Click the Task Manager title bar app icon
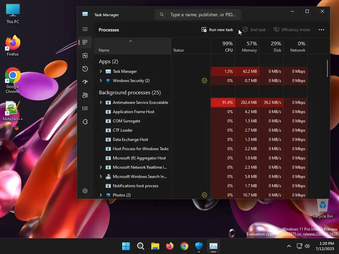 pyautogui.click(x=85, y=14)
